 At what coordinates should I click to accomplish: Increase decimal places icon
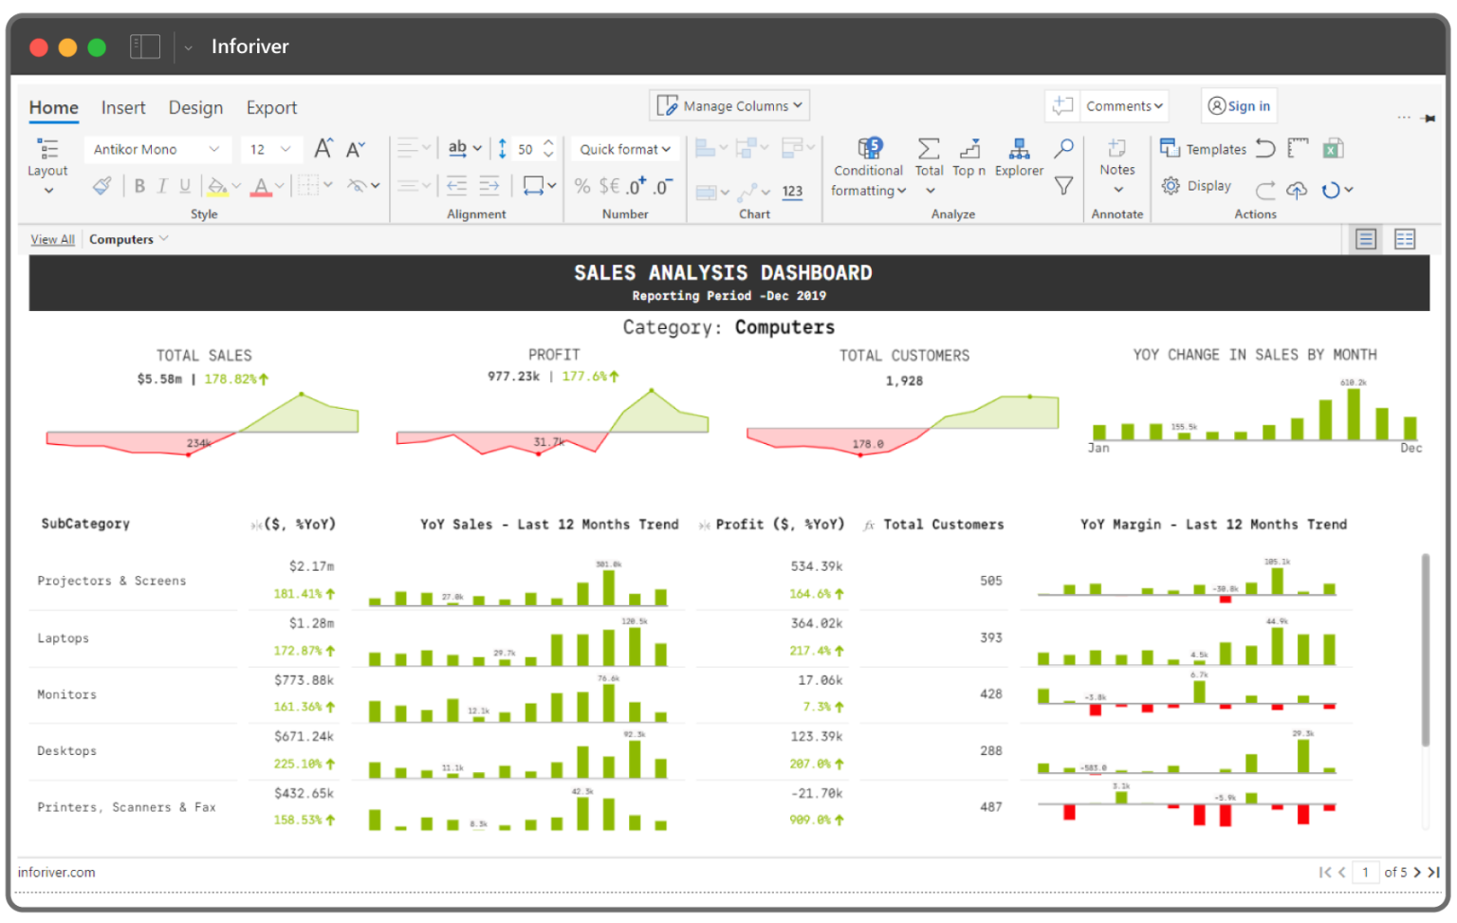point(636,186)
